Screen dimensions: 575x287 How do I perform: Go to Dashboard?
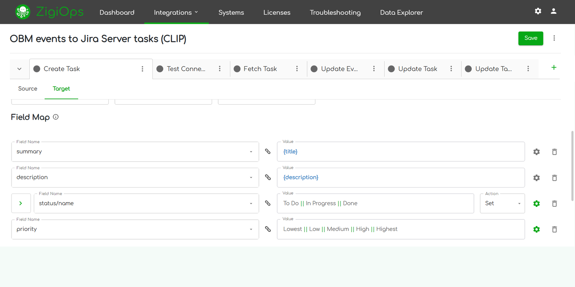[117, 12]
